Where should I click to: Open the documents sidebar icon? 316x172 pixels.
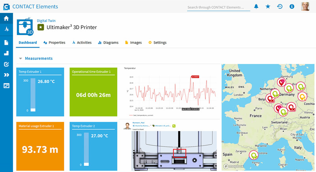point(6,43)
